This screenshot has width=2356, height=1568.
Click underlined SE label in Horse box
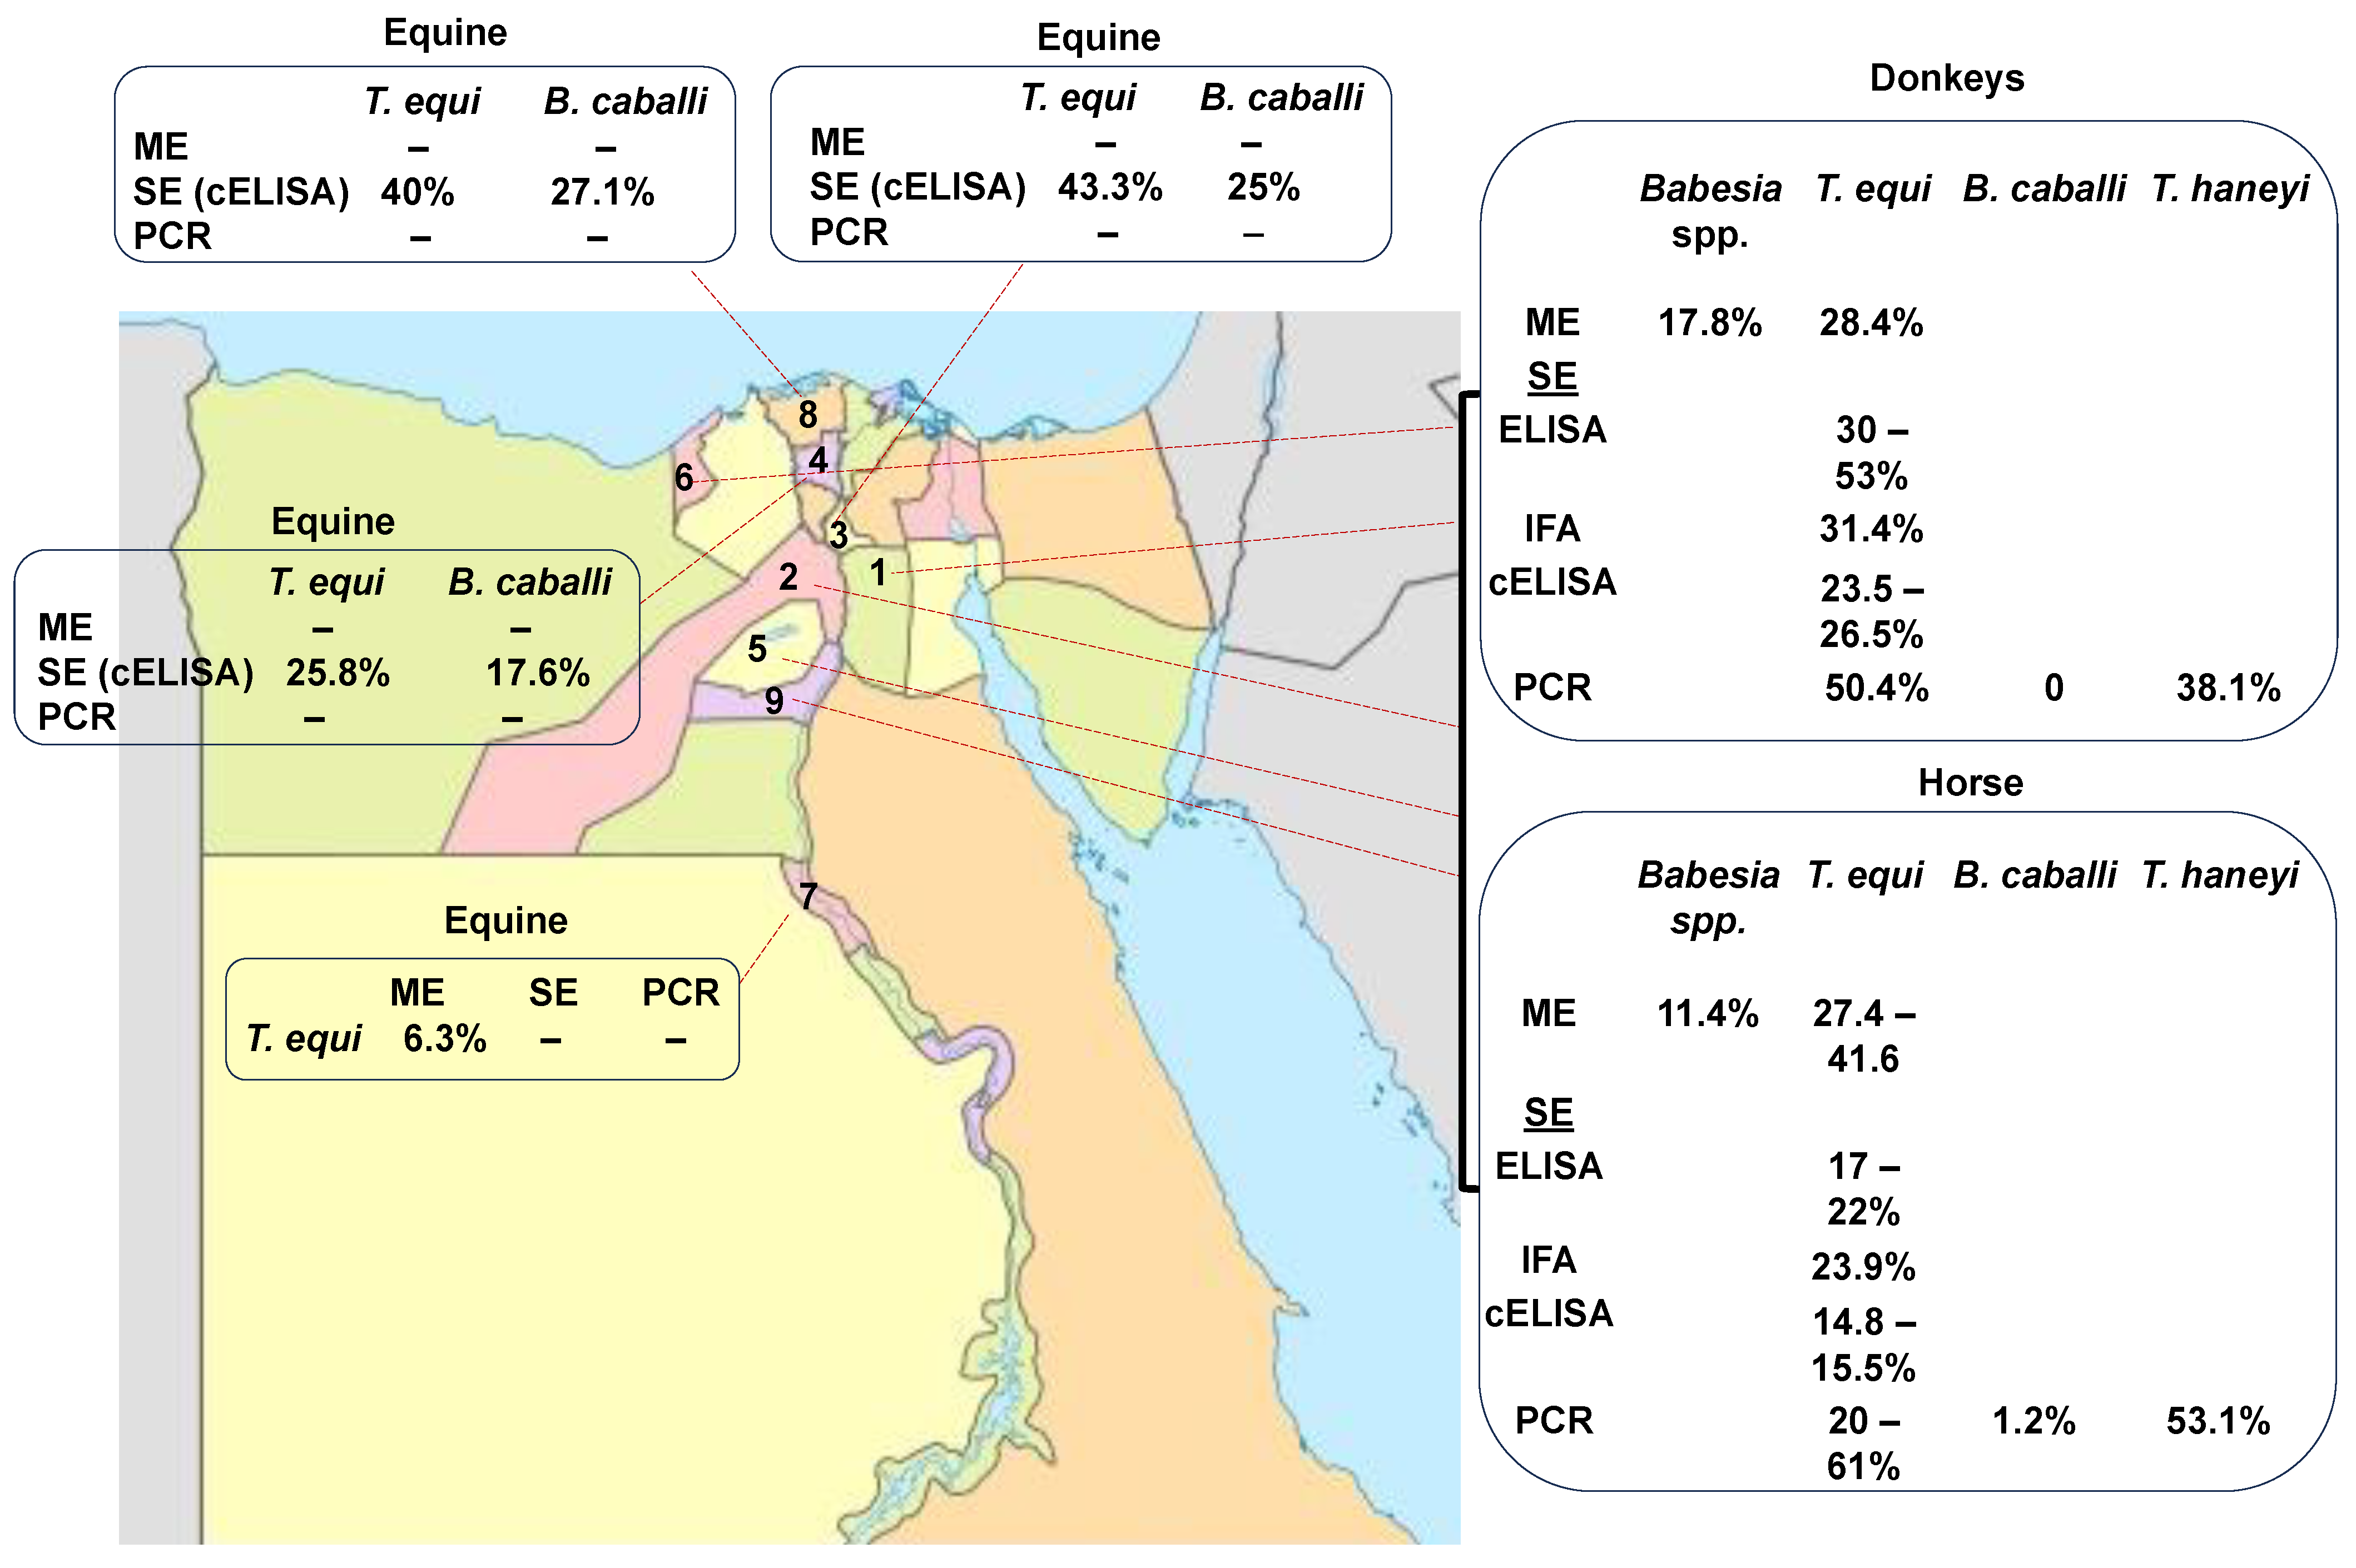click(1547, 1112)
